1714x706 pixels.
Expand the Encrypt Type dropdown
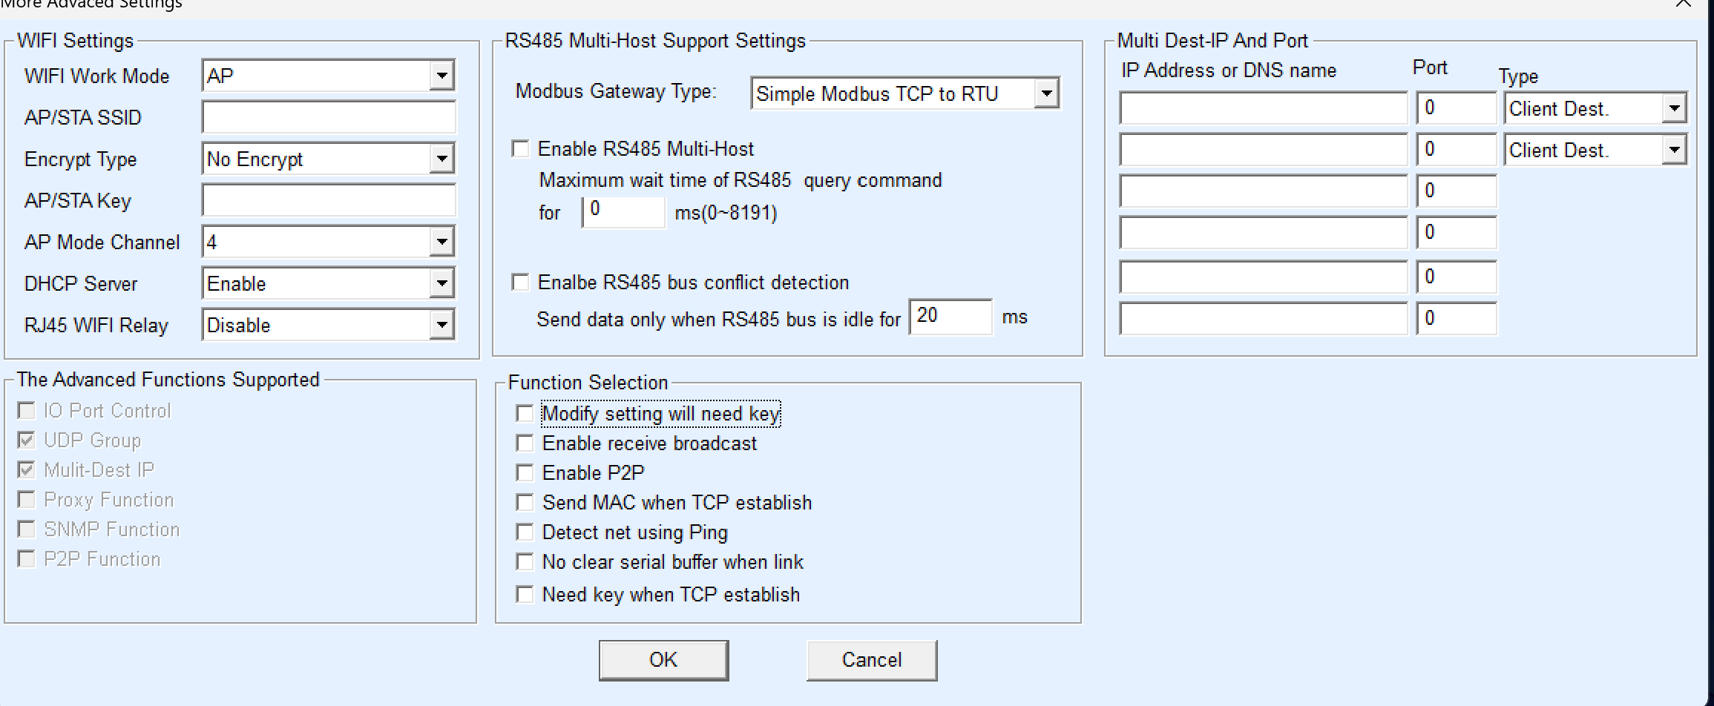441,159
